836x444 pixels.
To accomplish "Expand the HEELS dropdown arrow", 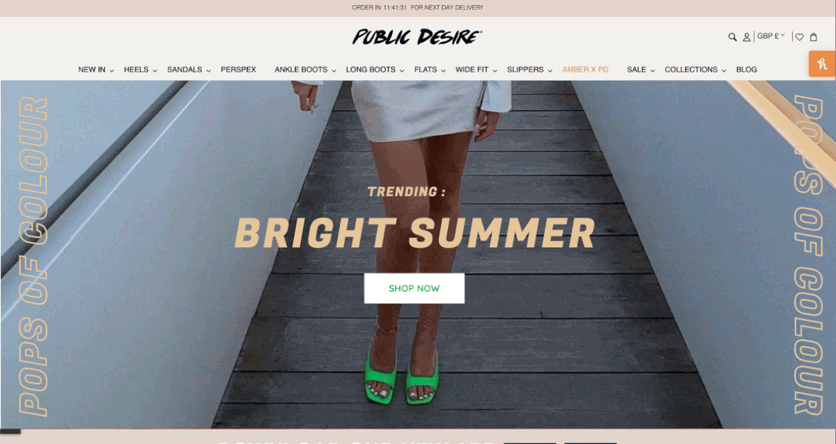I will [x=155, y=70].
